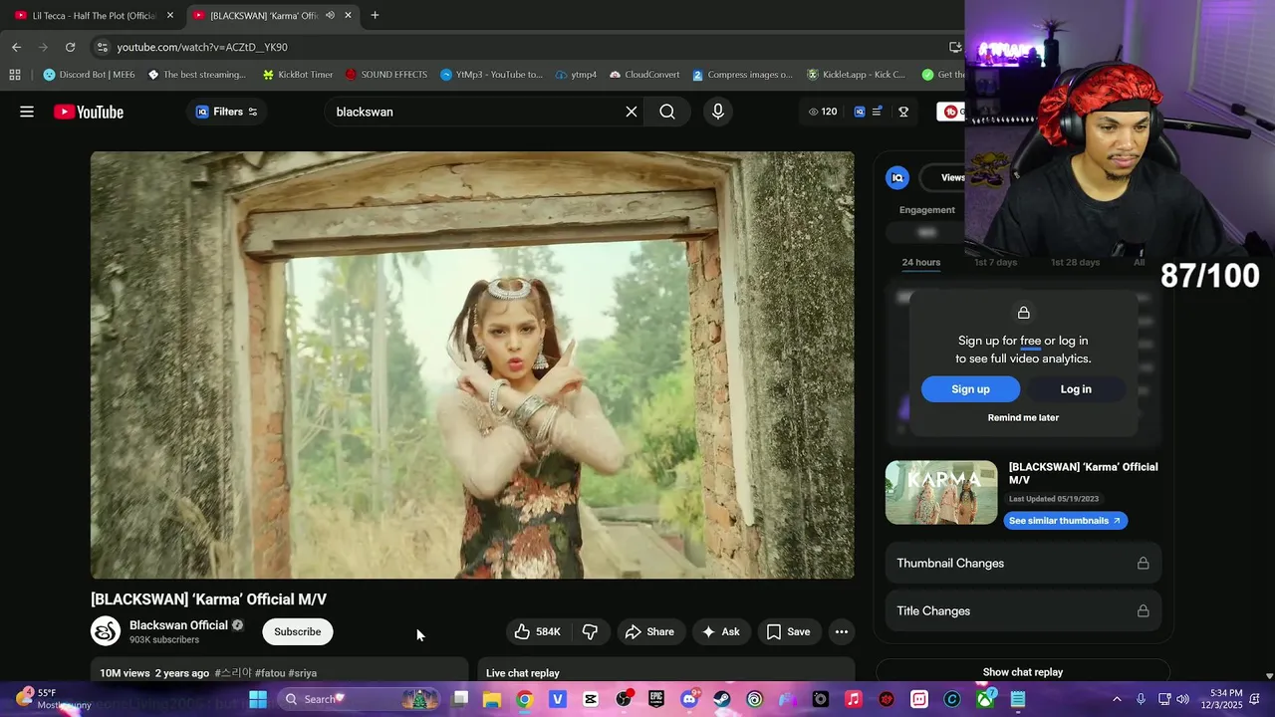
Task: Click the address bar URL
Action: [202, 47]
